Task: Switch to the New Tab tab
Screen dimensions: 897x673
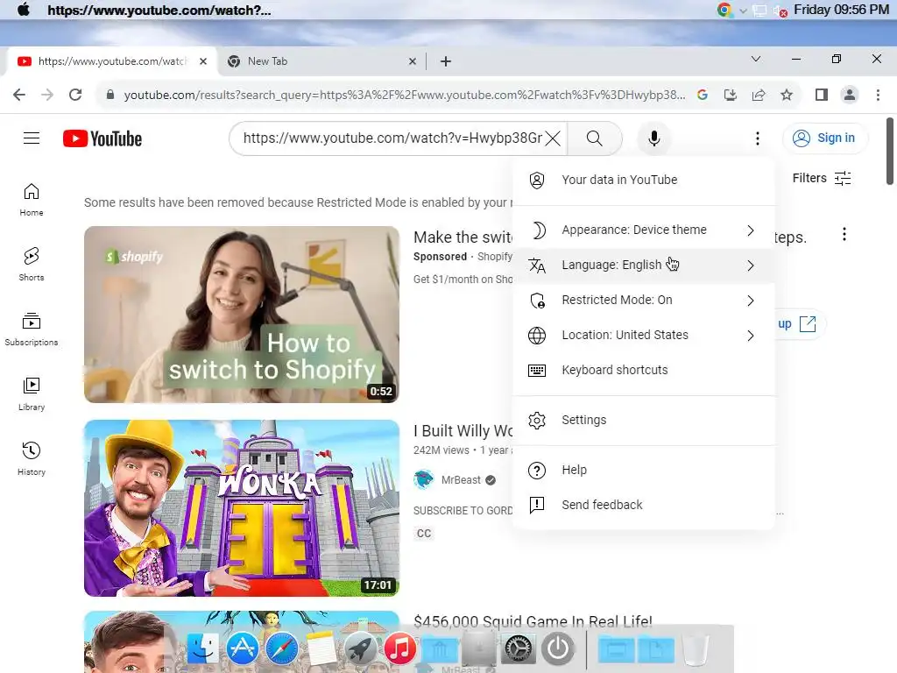Action: [321, 61]
